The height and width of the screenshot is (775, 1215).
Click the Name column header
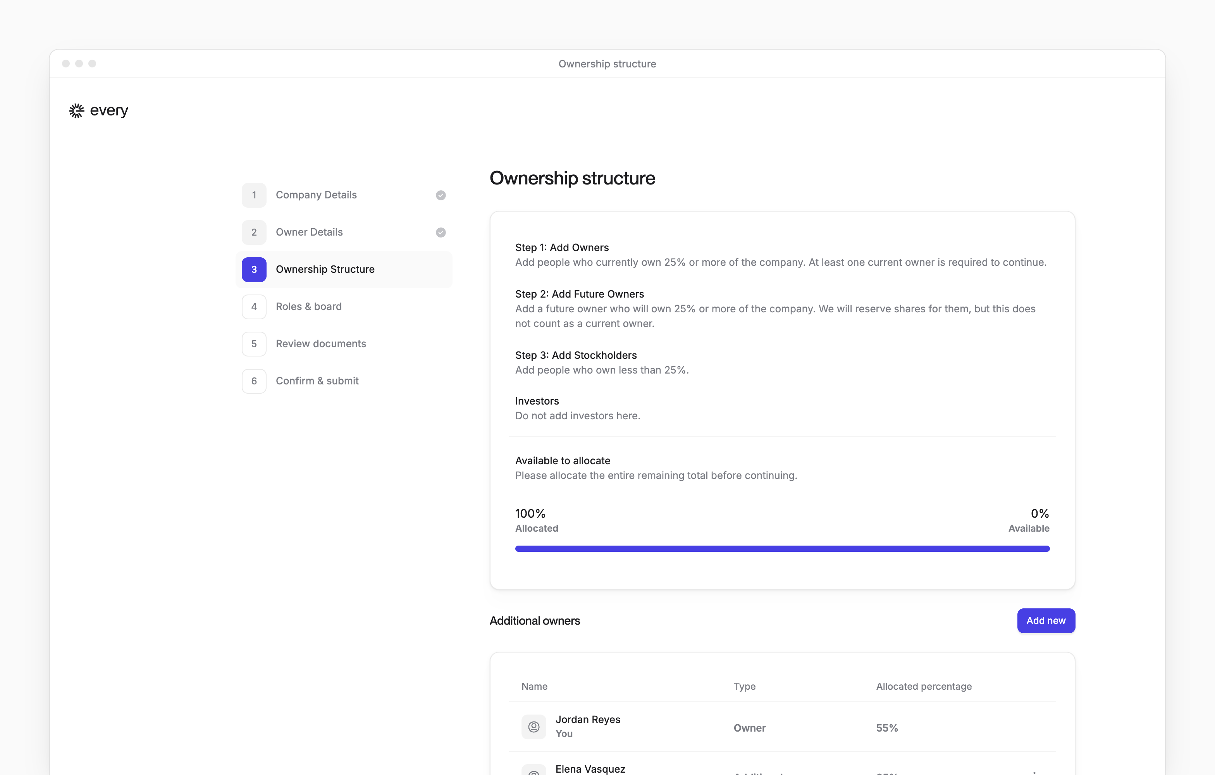click(x=534, y=686)
